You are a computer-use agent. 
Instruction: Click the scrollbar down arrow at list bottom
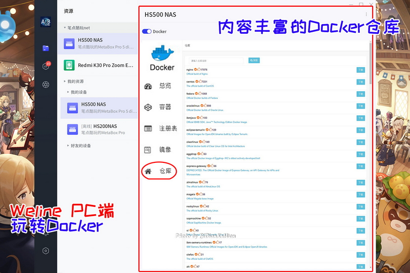click(x=371, y=267)
